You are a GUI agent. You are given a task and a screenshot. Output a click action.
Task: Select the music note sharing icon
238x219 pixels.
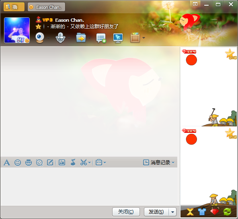coord(73,162)
